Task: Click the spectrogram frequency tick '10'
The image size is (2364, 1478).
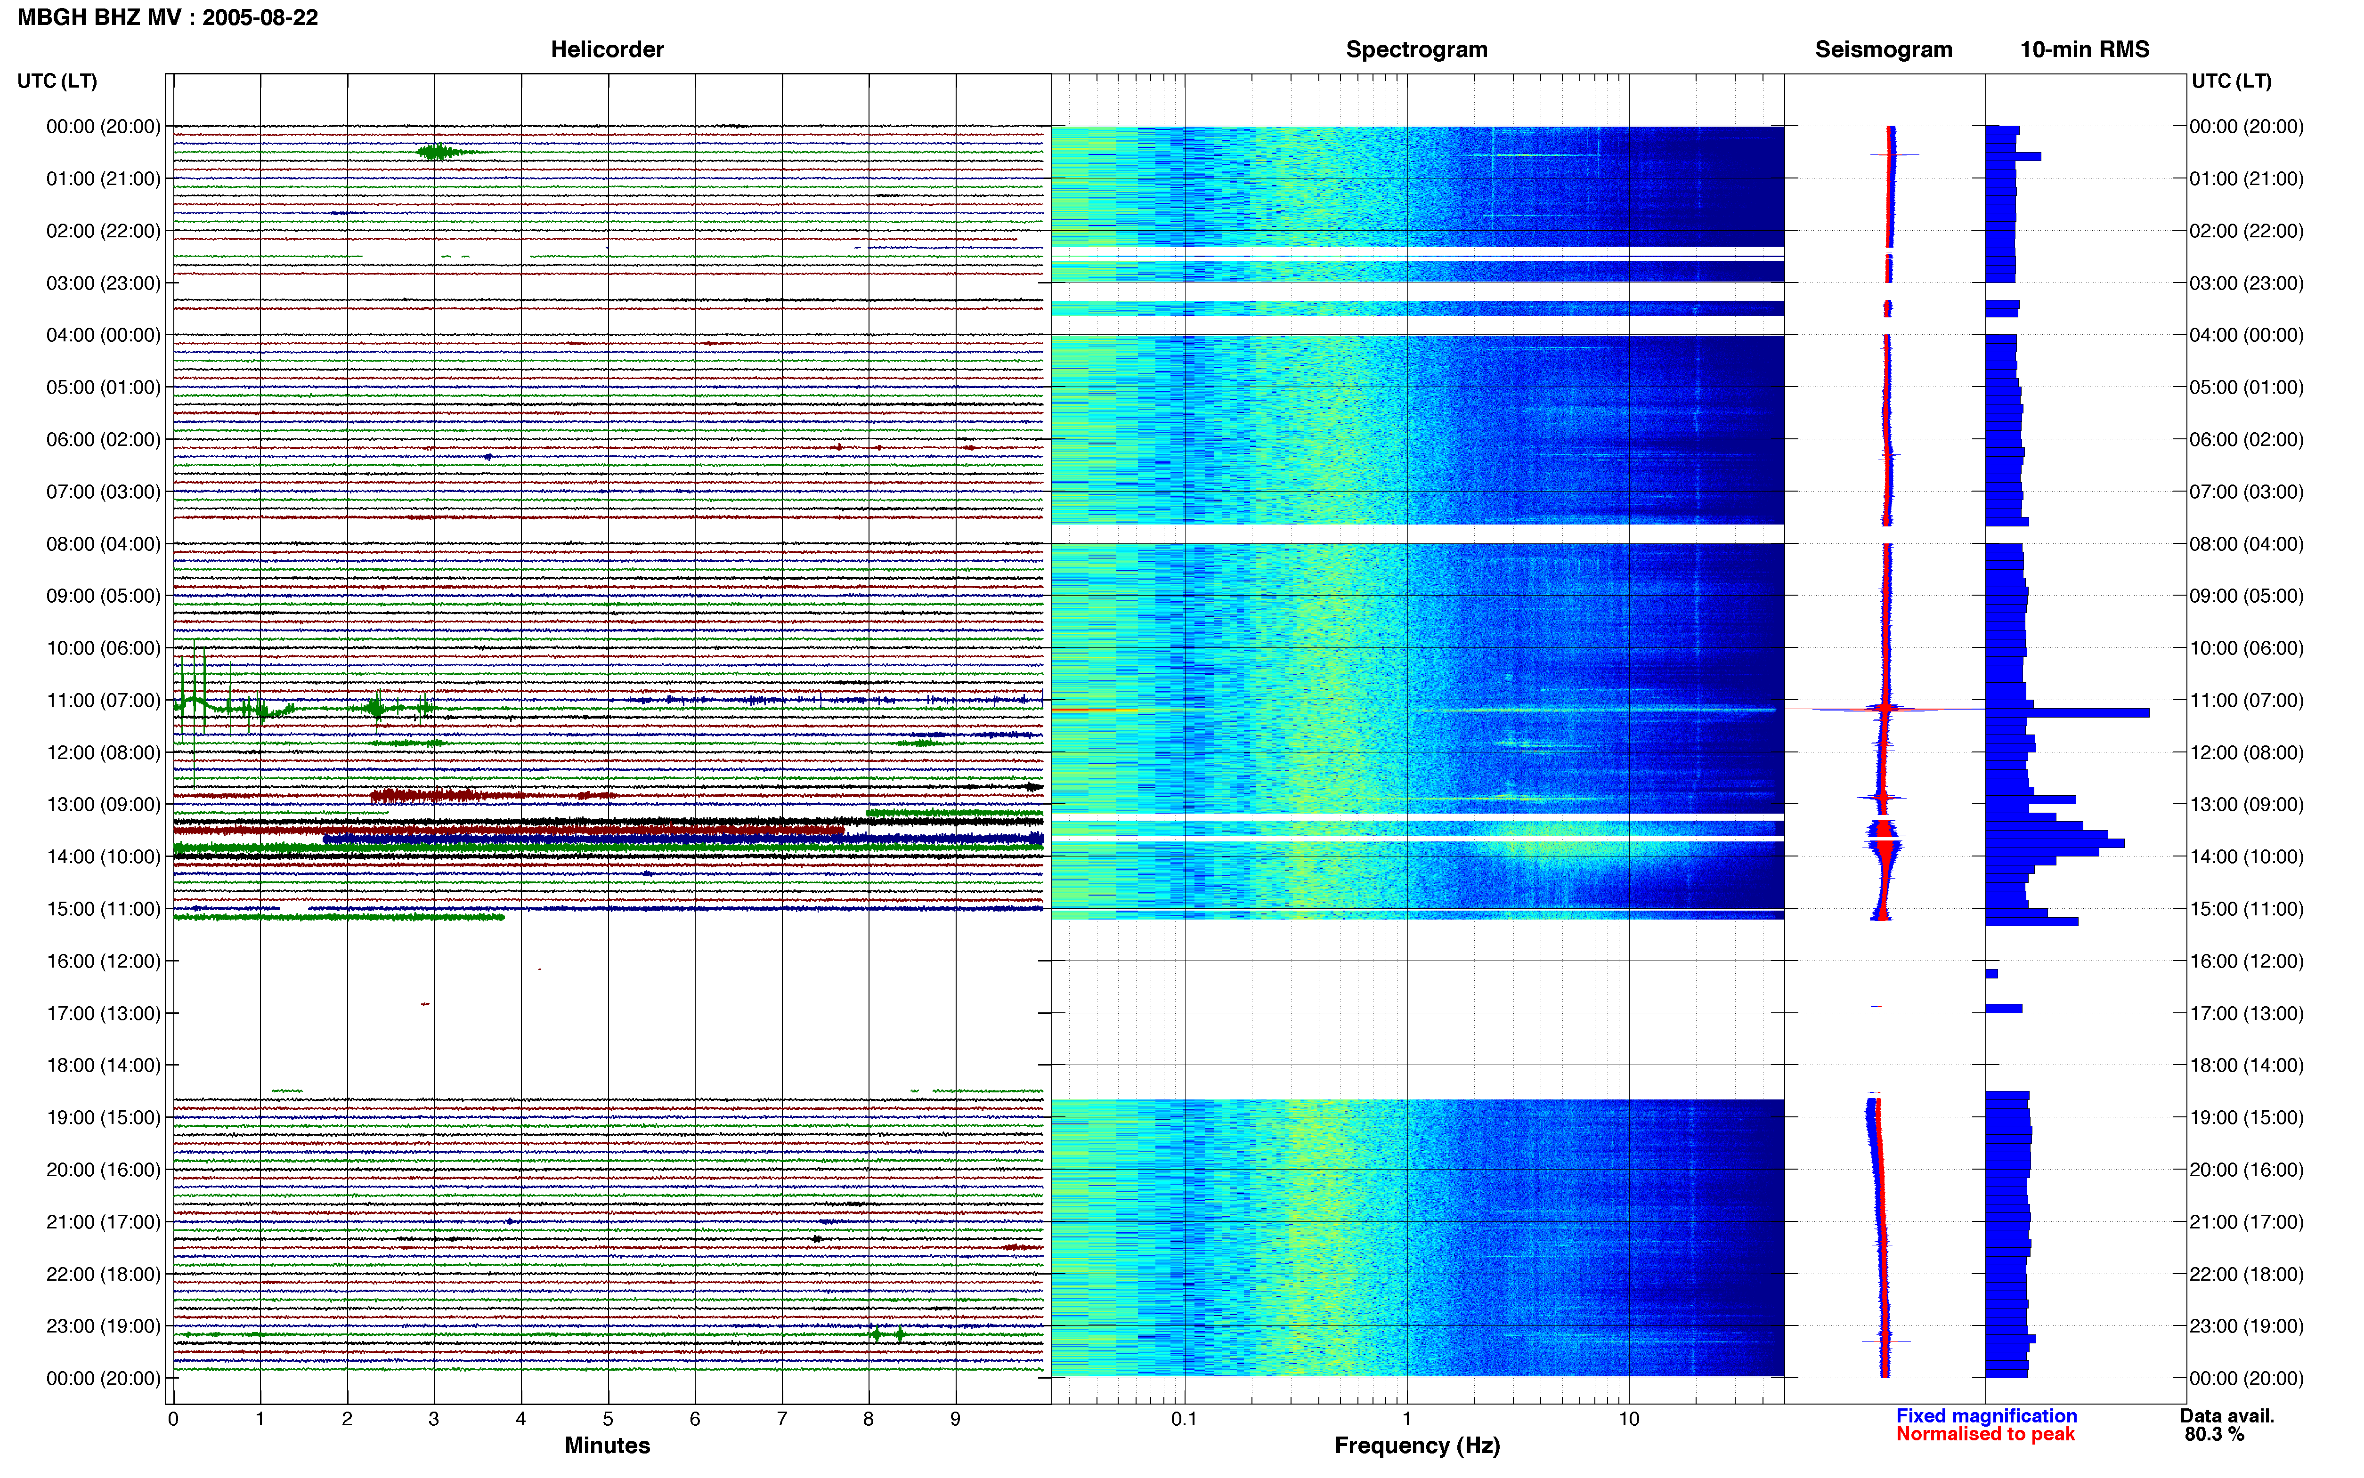Action: (x=1629, y=1419)
